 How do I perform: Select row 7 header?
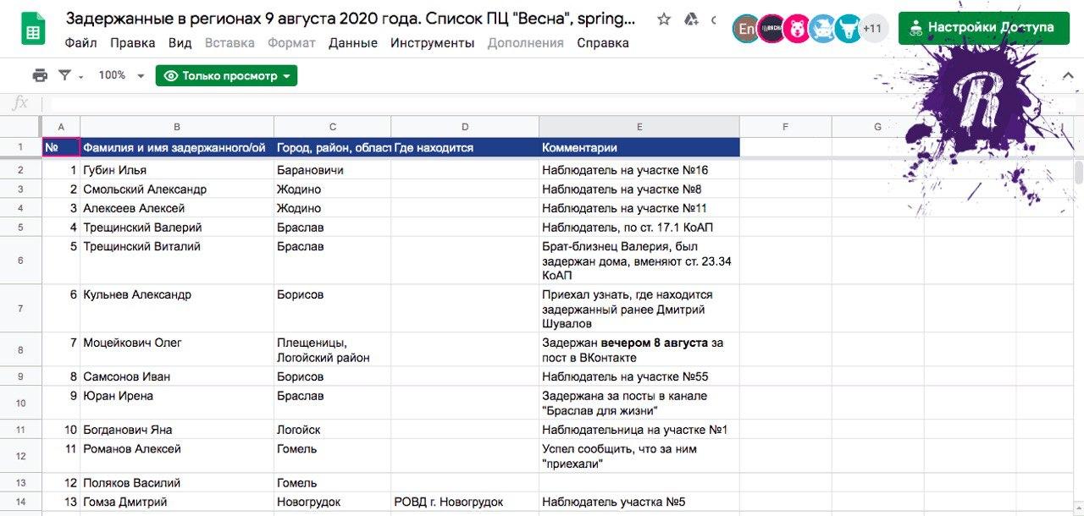coord(21,309)
